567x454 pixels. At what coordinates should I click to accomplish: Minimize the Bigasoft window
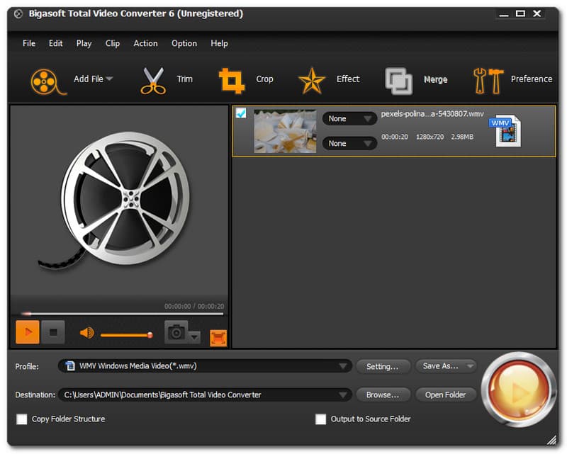504,14
